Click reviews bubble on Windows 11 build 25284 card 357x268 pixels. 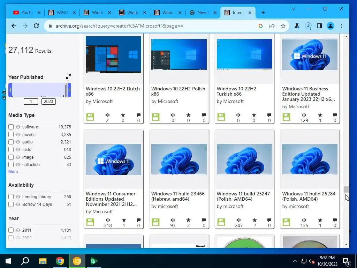[x=335, y=220]
